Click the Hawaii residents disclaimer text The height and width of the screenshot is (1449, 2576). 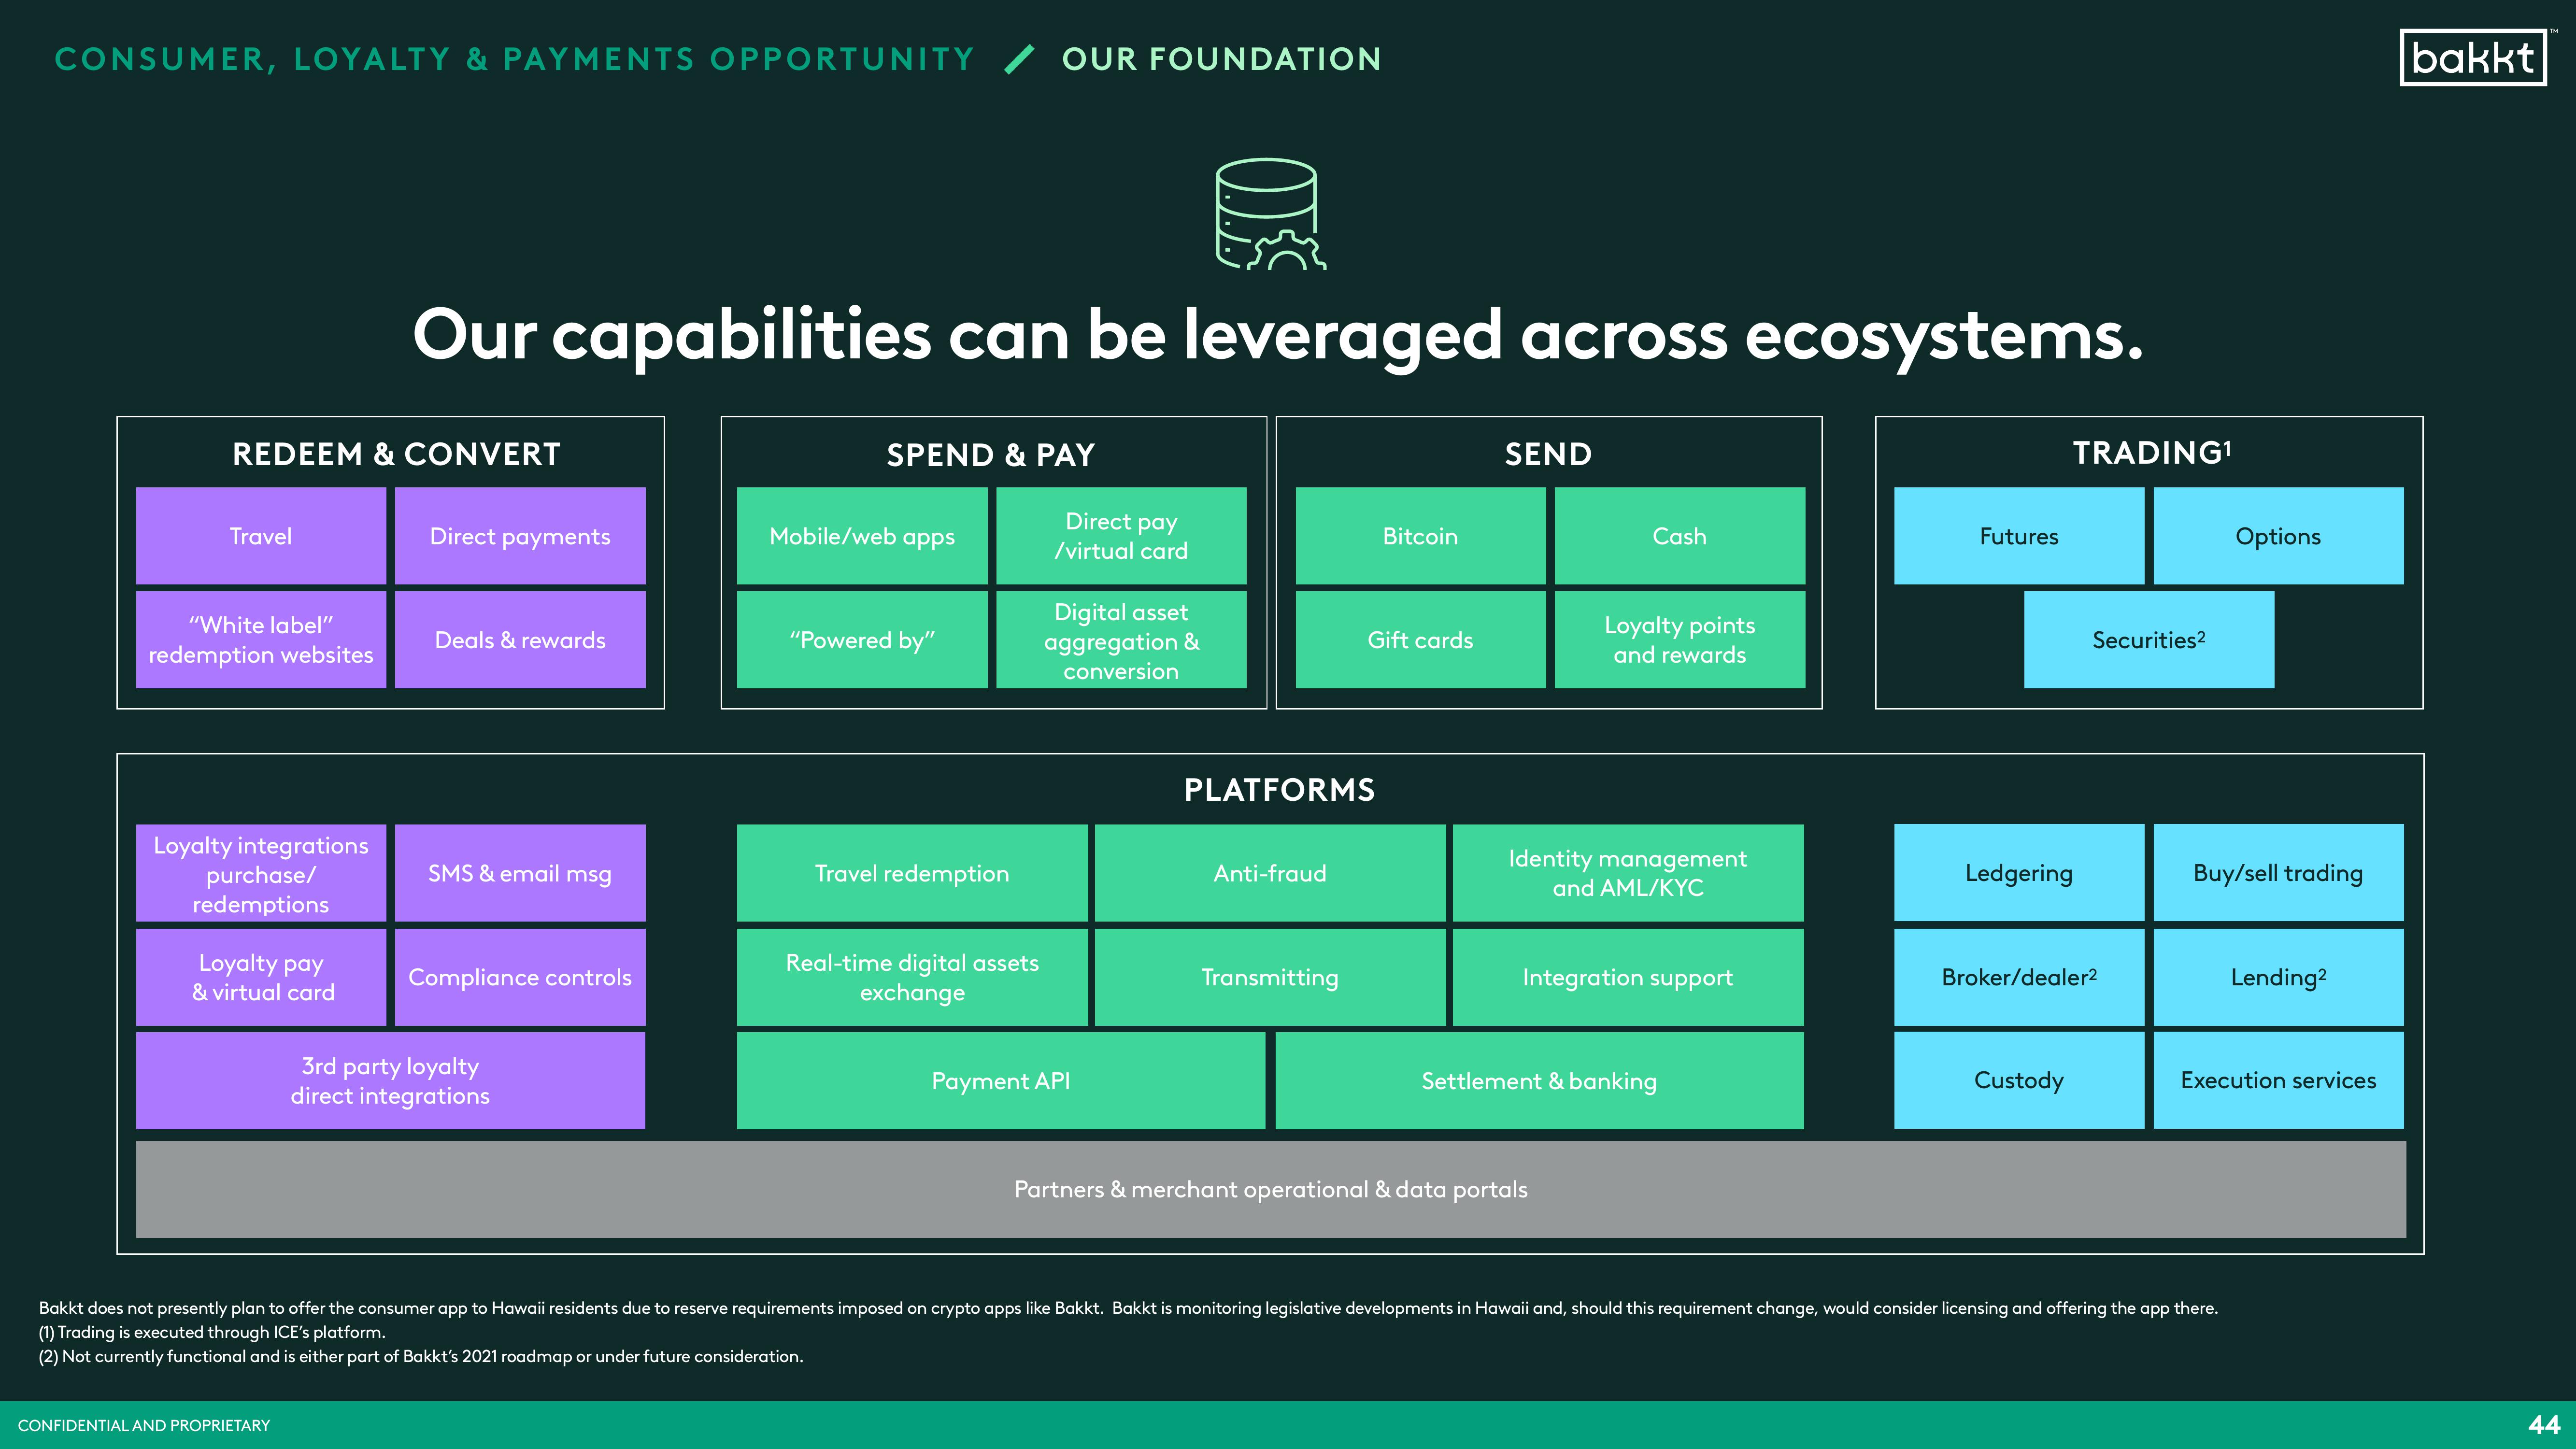(1128, 1308)
